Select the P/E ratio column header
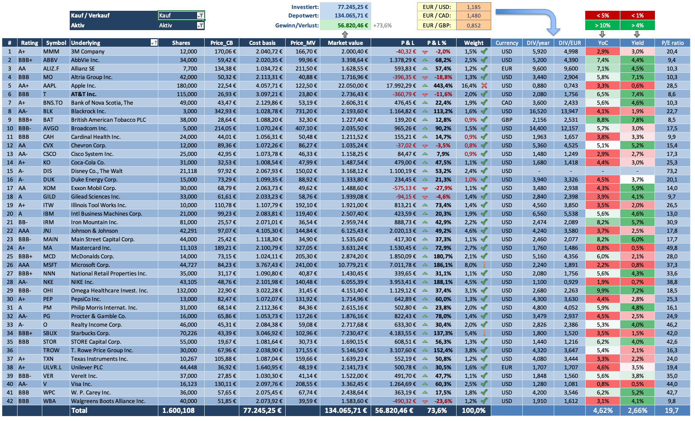The image size is (695, 421). pyautogui.click(x=673, y=43)
